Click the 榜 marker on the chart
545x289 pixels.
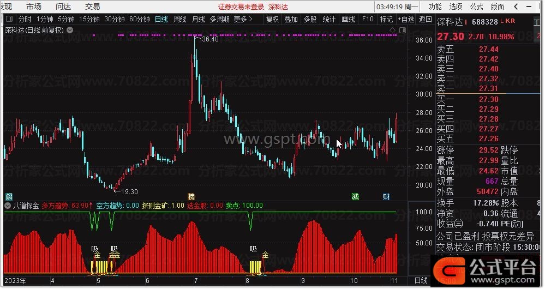pos(191,197)
